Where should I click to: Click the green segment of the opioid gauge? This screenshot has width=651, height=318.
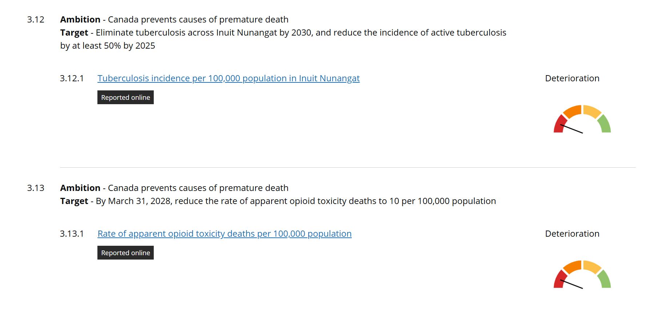[605, 280]
